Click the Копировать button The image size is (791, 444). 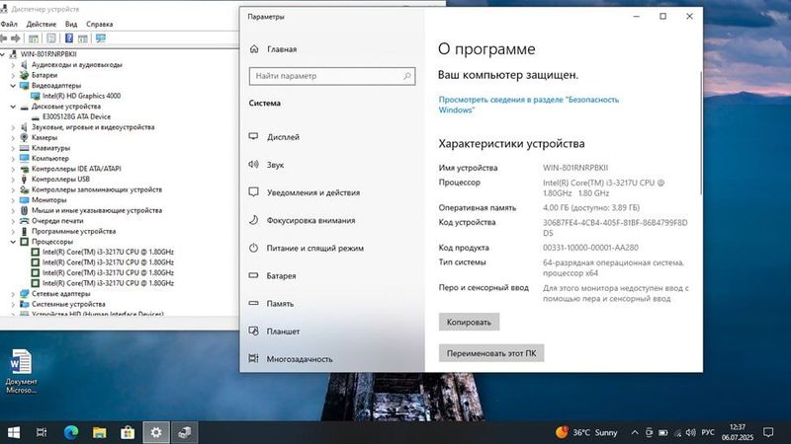click(469, 323)
